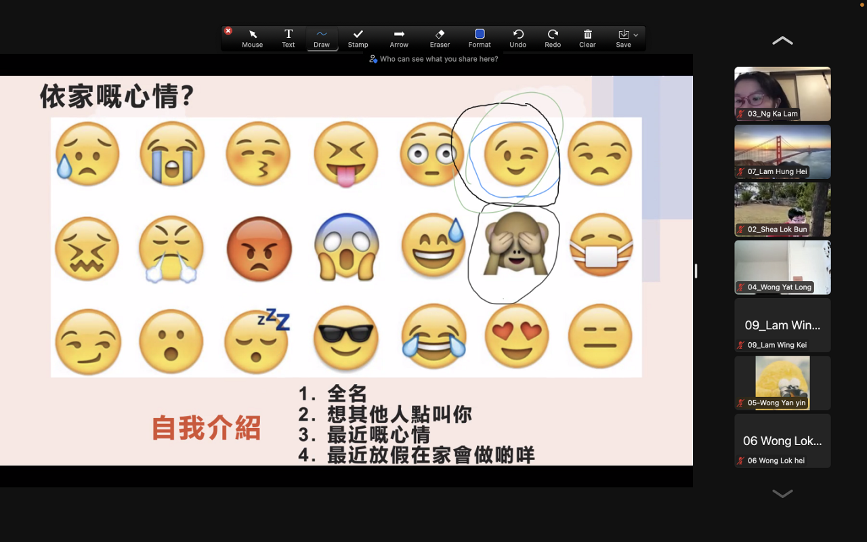This screenshot has height=542, width=867.
Task: Click the see-no-evil monkey emoji
Action: (515, 244)
